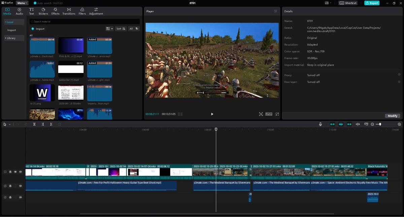Image resolution: width=404 pixels, height=217 pixels.
Task: Open the Sort dropdown
Action: tap(121, 29)
